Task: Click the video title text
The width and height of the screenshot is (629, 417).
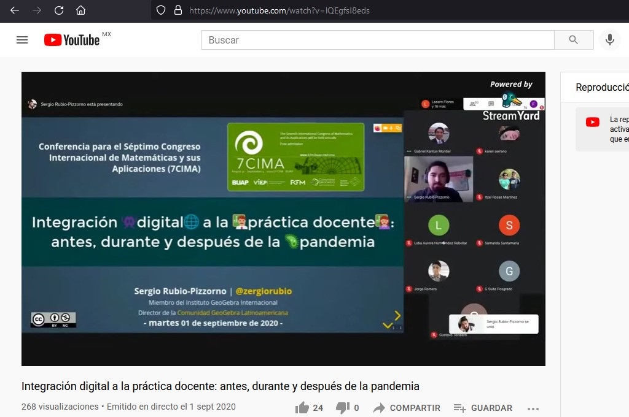Action: point(221,386)
